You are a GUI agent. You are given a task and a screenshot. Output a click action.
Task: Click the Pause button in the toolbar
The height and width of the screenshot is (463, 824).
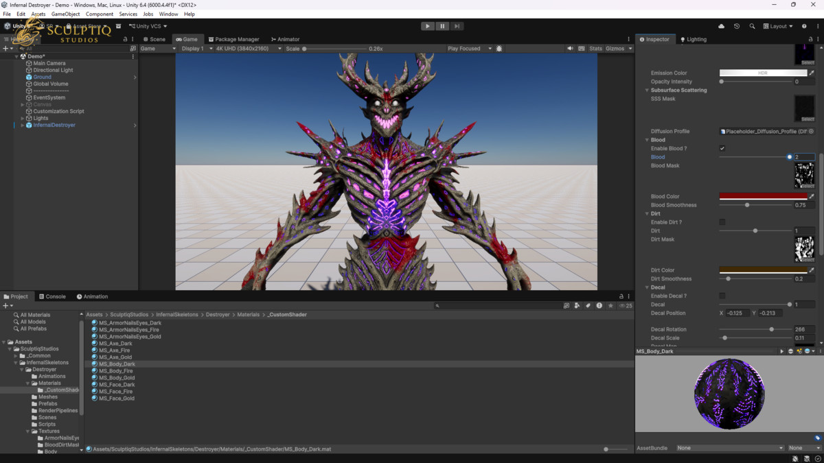[x=442, y=26]
